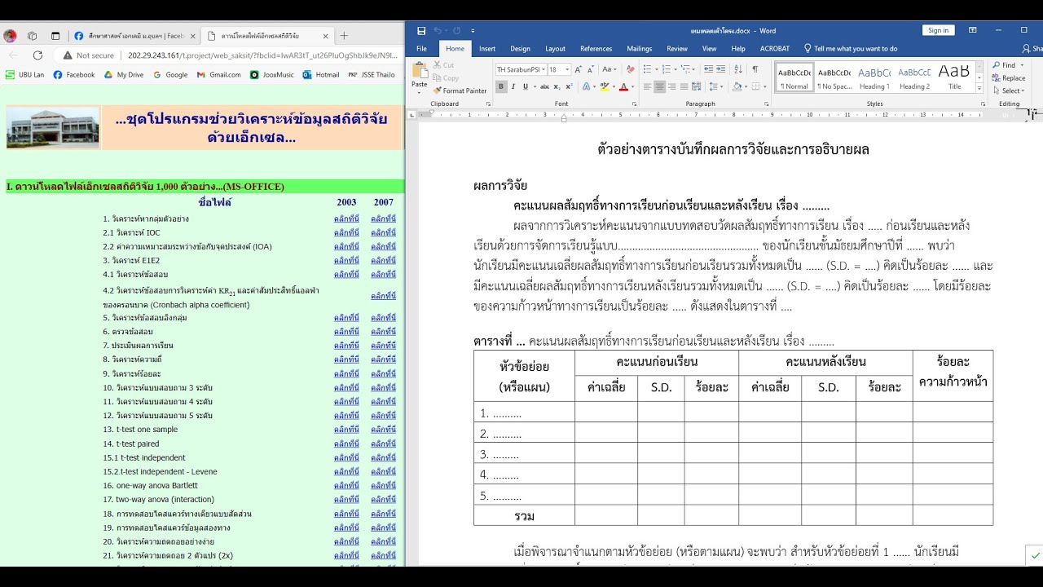Switch to the Insert ribbon tab

[x=487, y=48]
